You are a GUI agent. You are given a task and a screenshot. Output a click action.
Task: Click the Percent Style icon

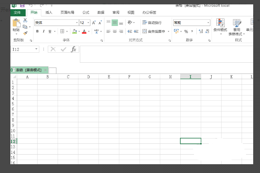tap(186, 31)
